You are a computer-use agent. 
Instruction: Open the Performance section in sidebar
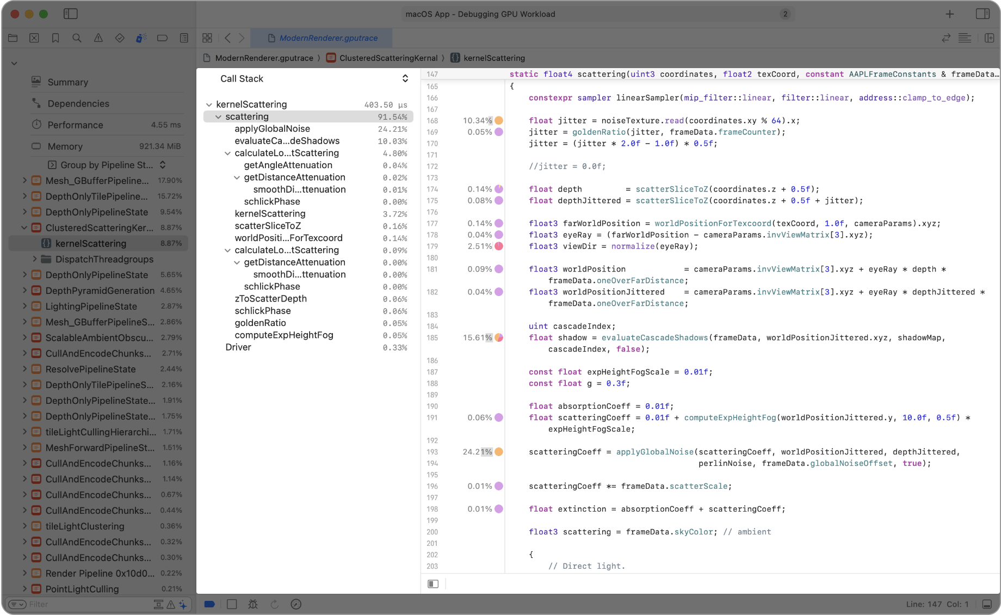click(x=75, y=125)
